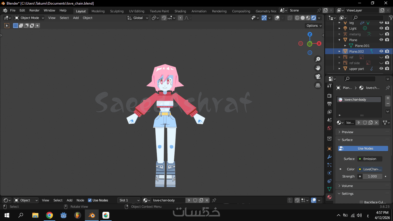Image resolution: width=393 pixels, height=221 pixels.
Task: Toggle proportional editing in the header
Action: point(180,18)
